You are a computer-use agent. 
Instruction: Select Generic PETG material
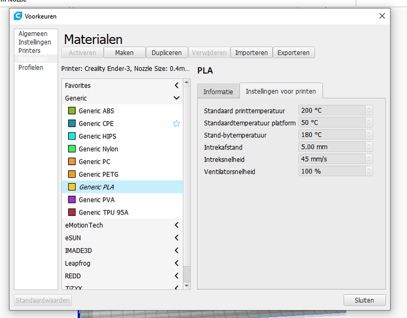[122, 174]
